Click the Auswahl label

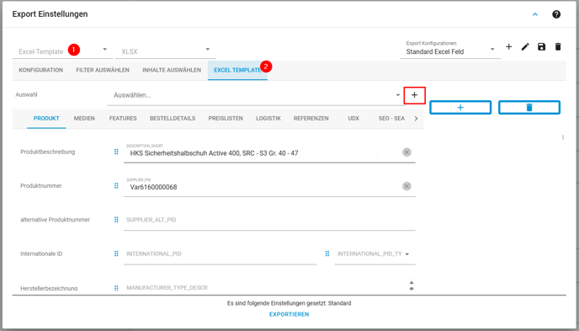point(26,94)
